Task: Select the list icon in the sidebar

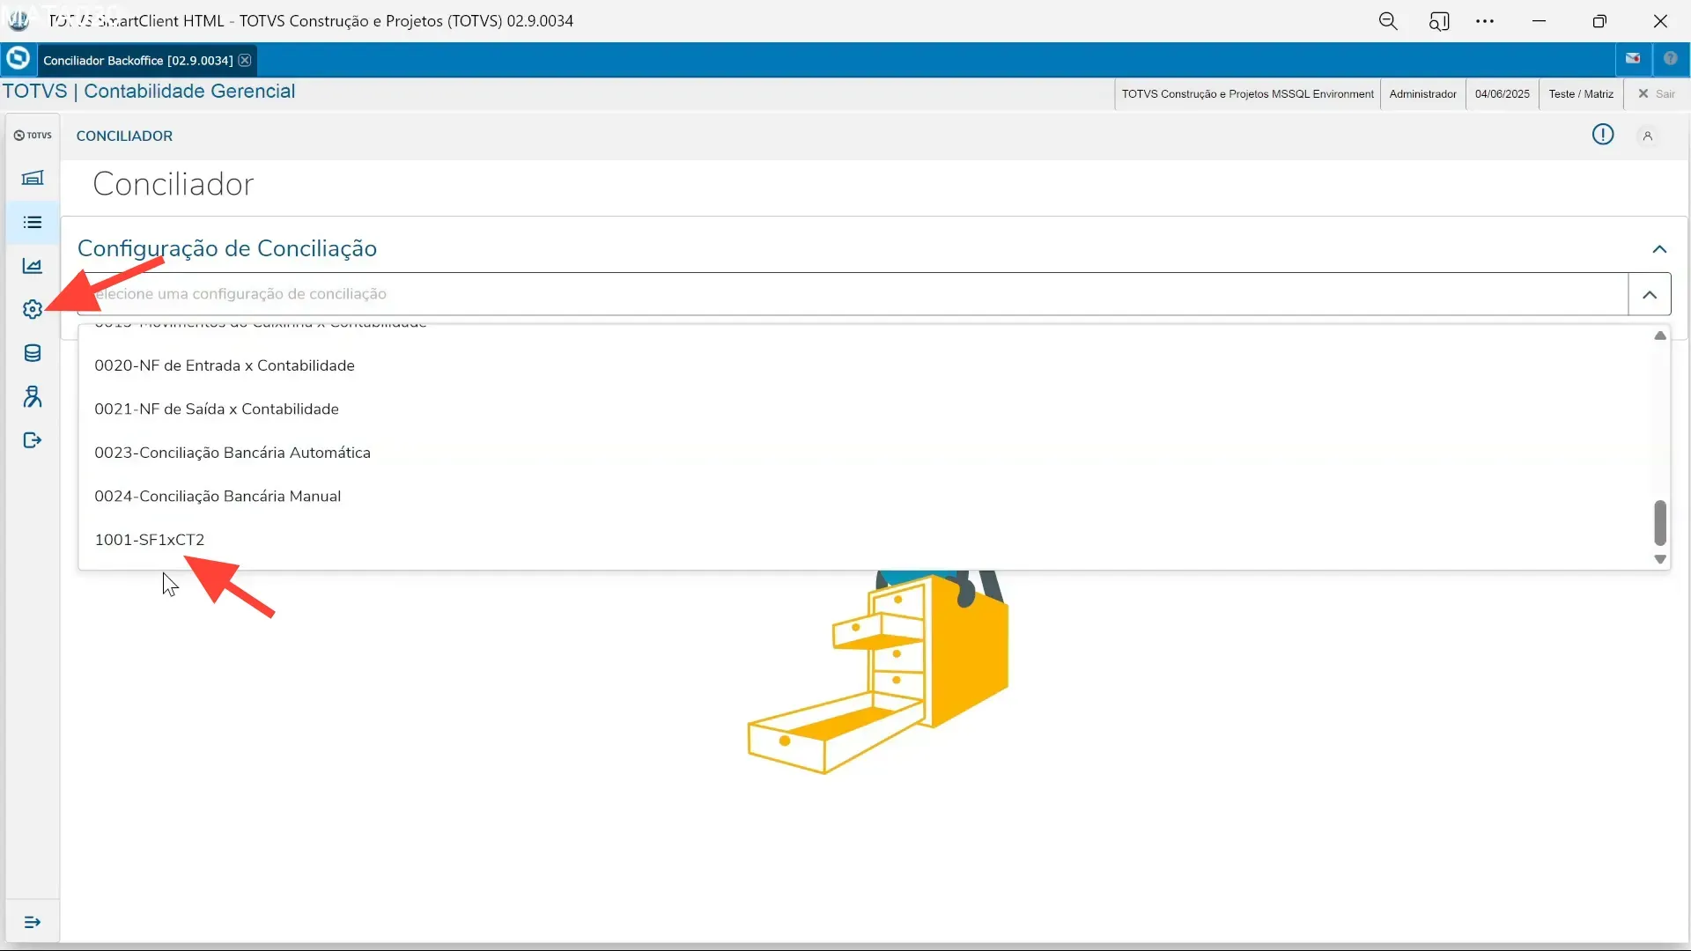Action: [x=32, y=222]
